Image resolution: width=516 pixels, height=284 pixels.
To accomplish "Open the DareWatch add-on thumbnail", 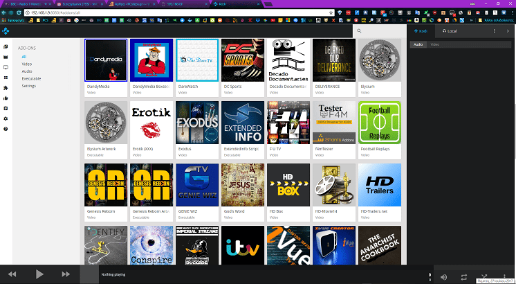I will [x=197, y=60].
